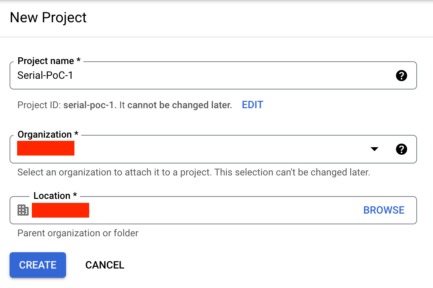
Task: Select the redacted location value
Action: 60,210
